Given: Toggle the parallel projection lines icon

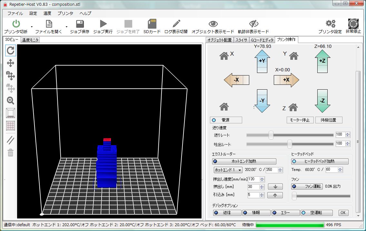Looking at the screenshot, I should click(11, 140).
